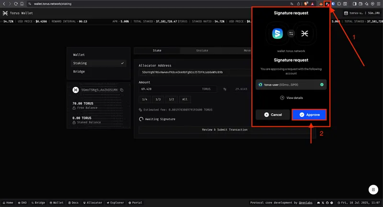Click the SubWallet extension icon in browser toolbar

click(327, 4)
